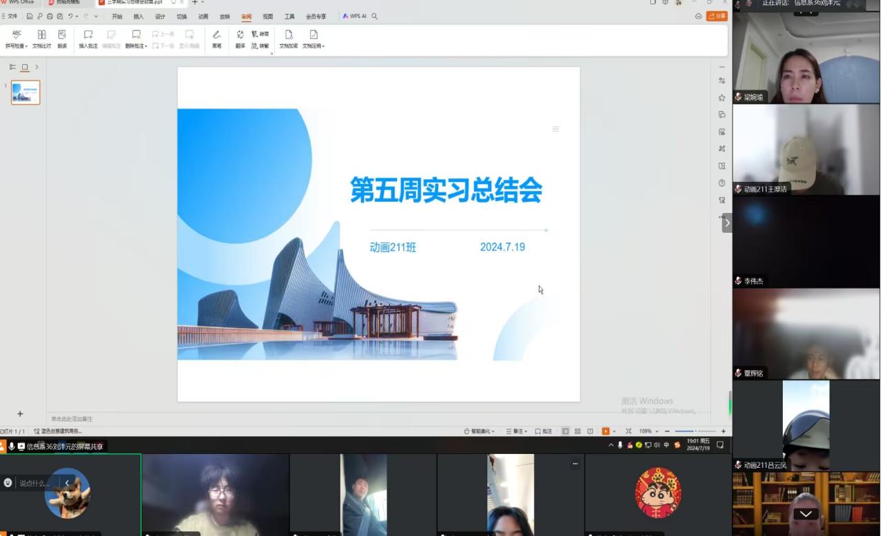Start slideshow with orange play button
Viewport: 882px width, 536px height.
(x=605, y=431)
